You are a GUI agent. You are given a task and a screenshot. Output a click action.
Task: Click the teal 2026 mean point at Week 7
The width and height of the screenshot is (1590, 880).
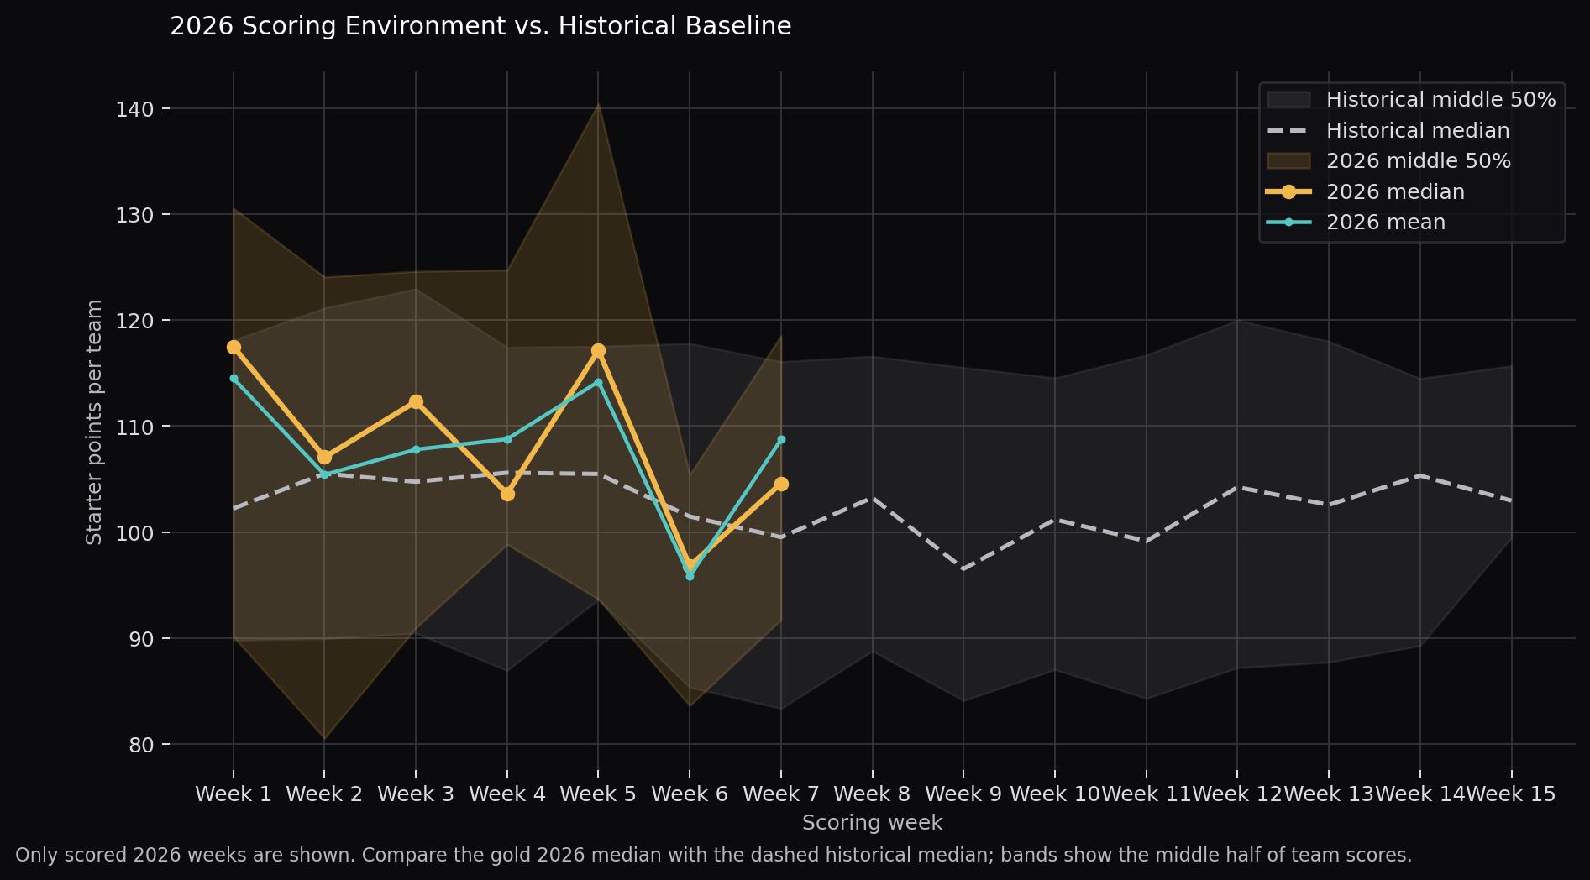(x=781, y=439)
